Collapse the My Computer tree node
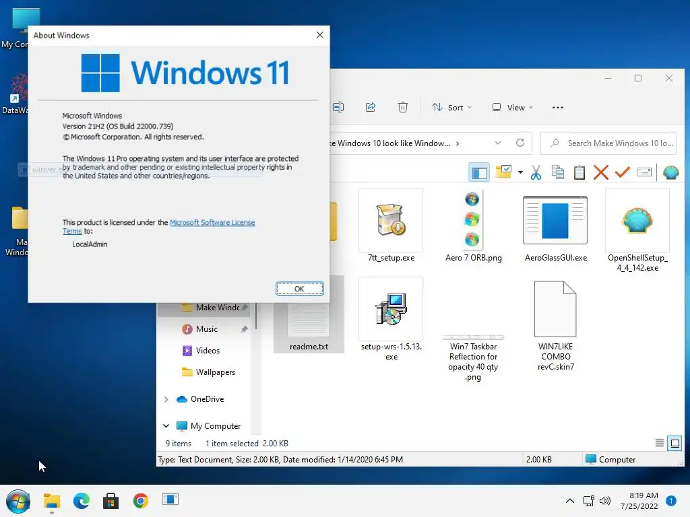This screenshot has height=517, width=690. [x=166, y=426]
